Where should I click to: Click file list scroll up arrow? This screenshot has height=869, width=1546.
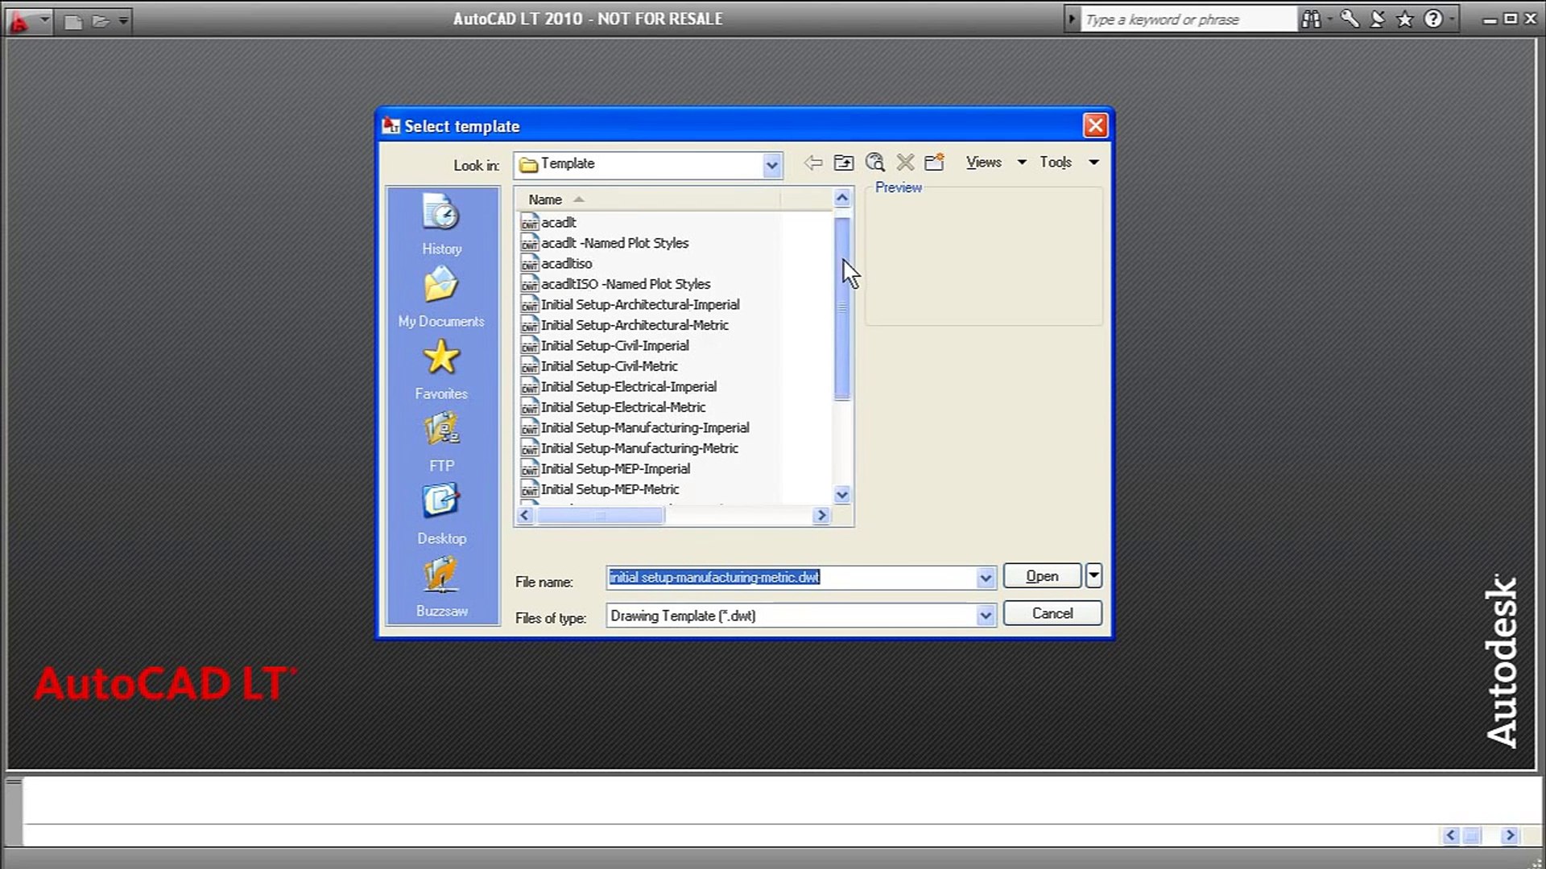click(842, 198)
